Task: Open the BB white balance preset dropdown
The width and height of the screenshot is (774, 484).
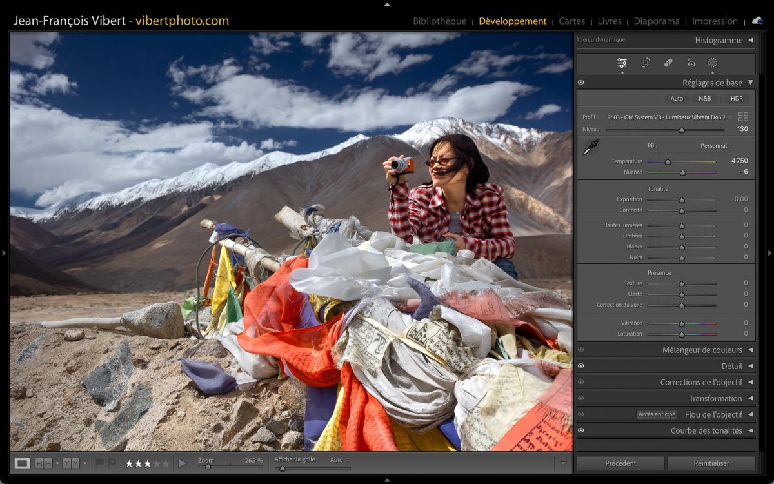Action: coord(717,146)
